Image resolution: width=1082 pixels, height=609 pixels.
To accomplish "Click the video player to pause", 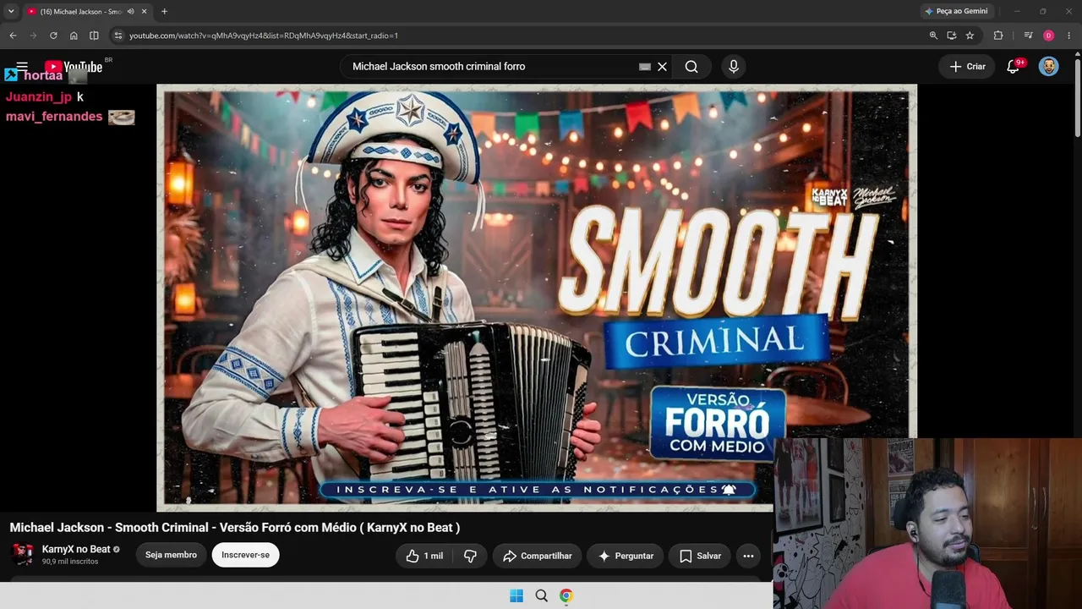I will pyautogui.click(x=537, y=296).
